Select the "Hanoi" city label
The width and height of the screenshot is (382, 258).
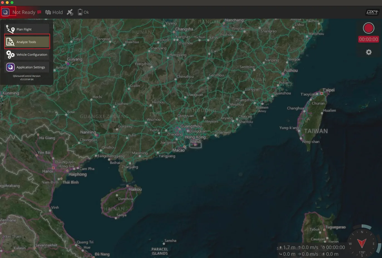[48, 171]
